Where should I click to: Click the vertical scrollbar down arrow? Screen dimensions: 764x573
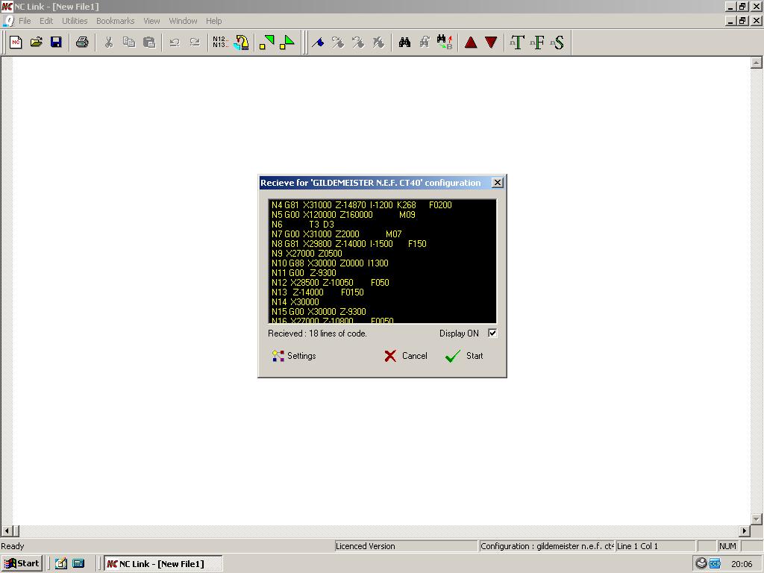[x=757, y=519]
